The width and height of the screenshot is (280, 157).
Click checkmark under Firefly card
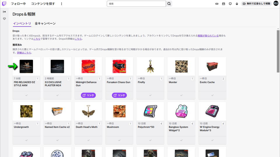coord(150,95)
